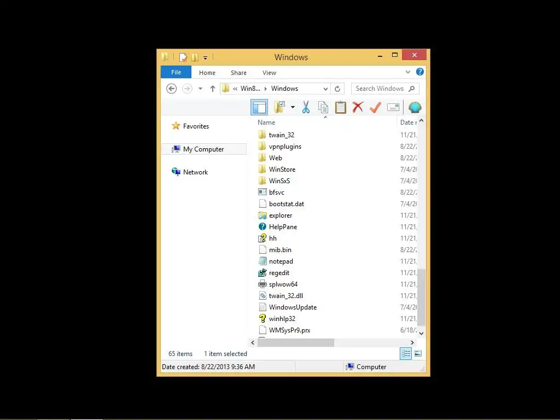The height and width of the screenshot is (420, 560).
Task: Click the Breadcrumb Win8 path segment
Action: pyautogui.click(x=250, y=89)
